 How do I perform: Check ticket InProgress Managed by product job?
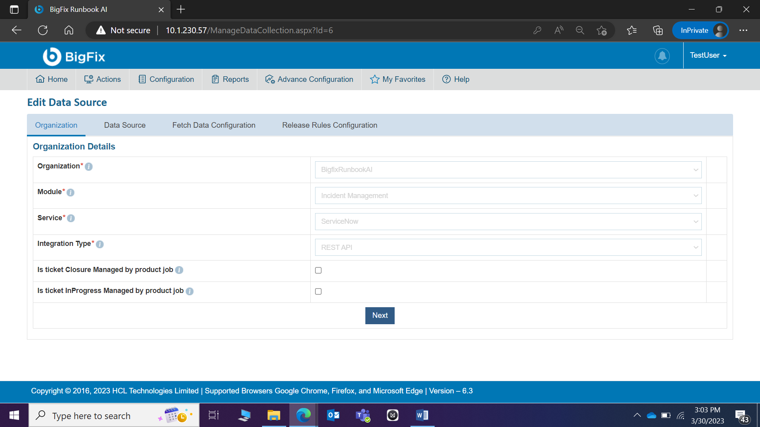(318, 291)
